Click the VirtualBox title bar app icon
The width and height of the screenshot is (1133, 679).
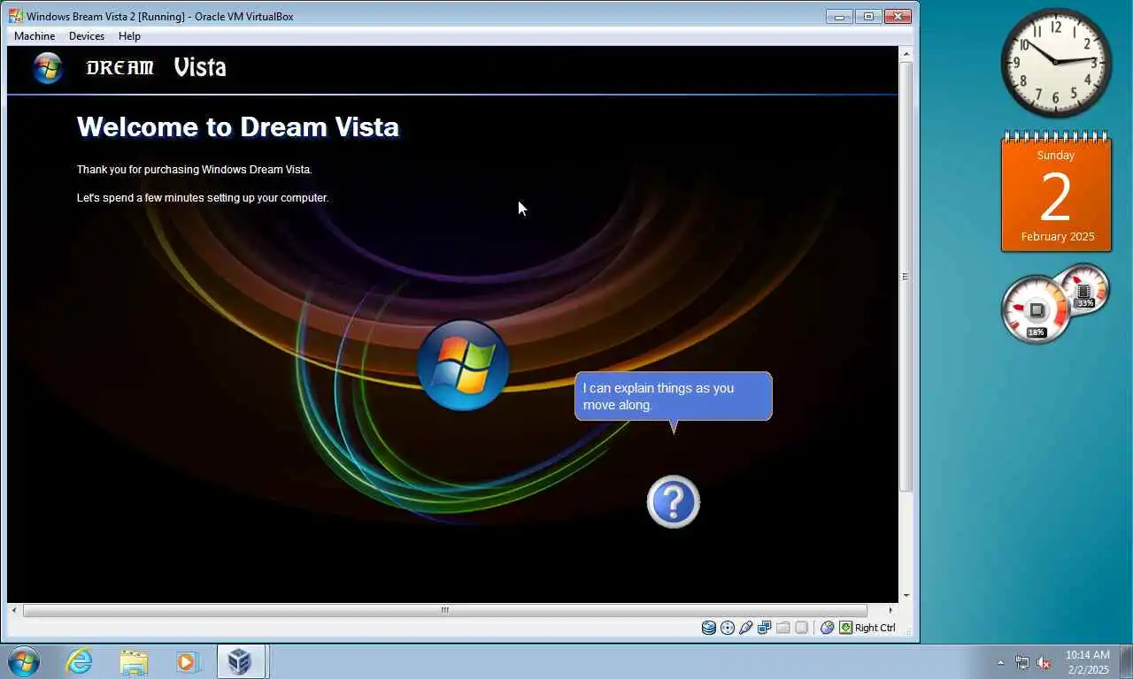16,16
